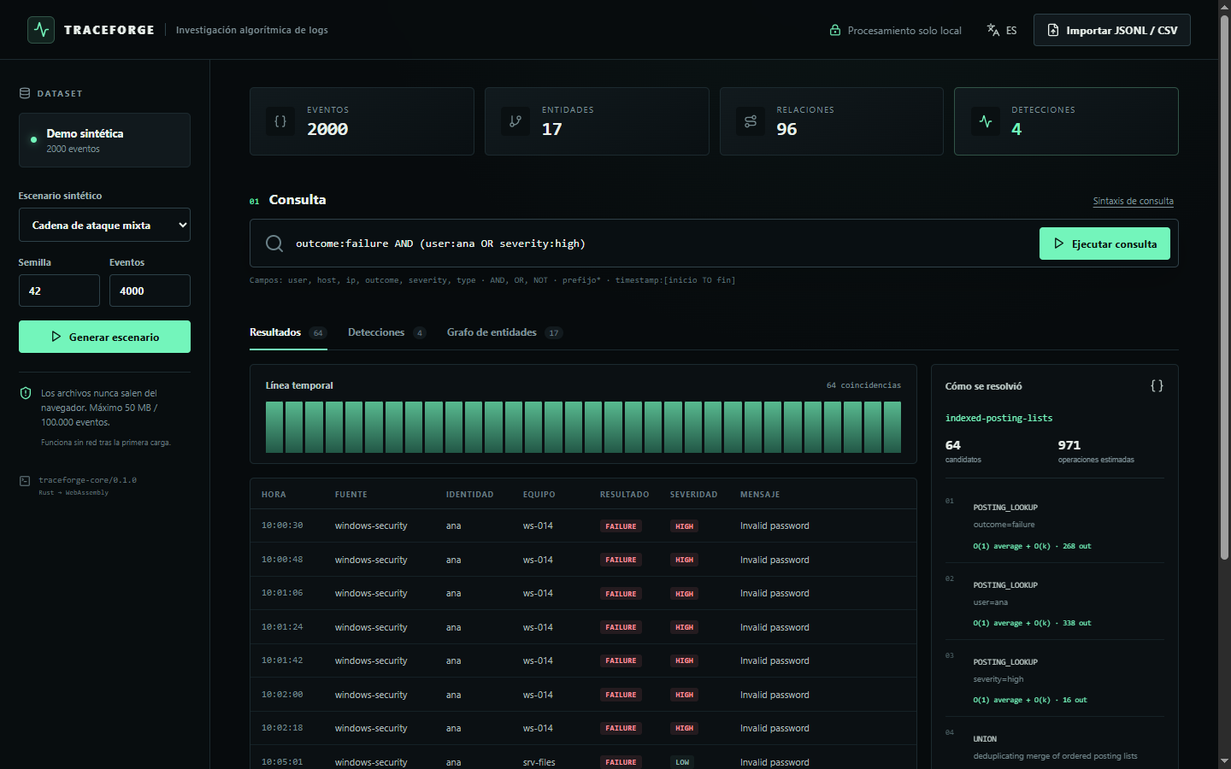This screenshot has width=1231, height=769.
Task: Open the Sintaxis de consulta link
Action: 1133,201
